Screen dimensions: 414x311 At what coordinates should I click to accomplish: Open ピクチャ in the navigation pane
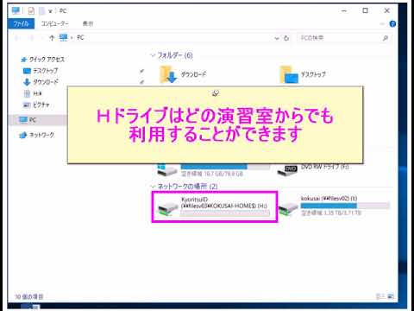pos(41,105)
